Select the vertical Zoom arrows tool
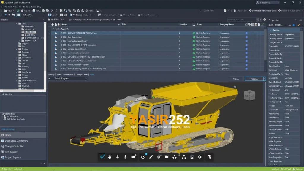Viewport: 304px width, 171px height. pos(118,157)
